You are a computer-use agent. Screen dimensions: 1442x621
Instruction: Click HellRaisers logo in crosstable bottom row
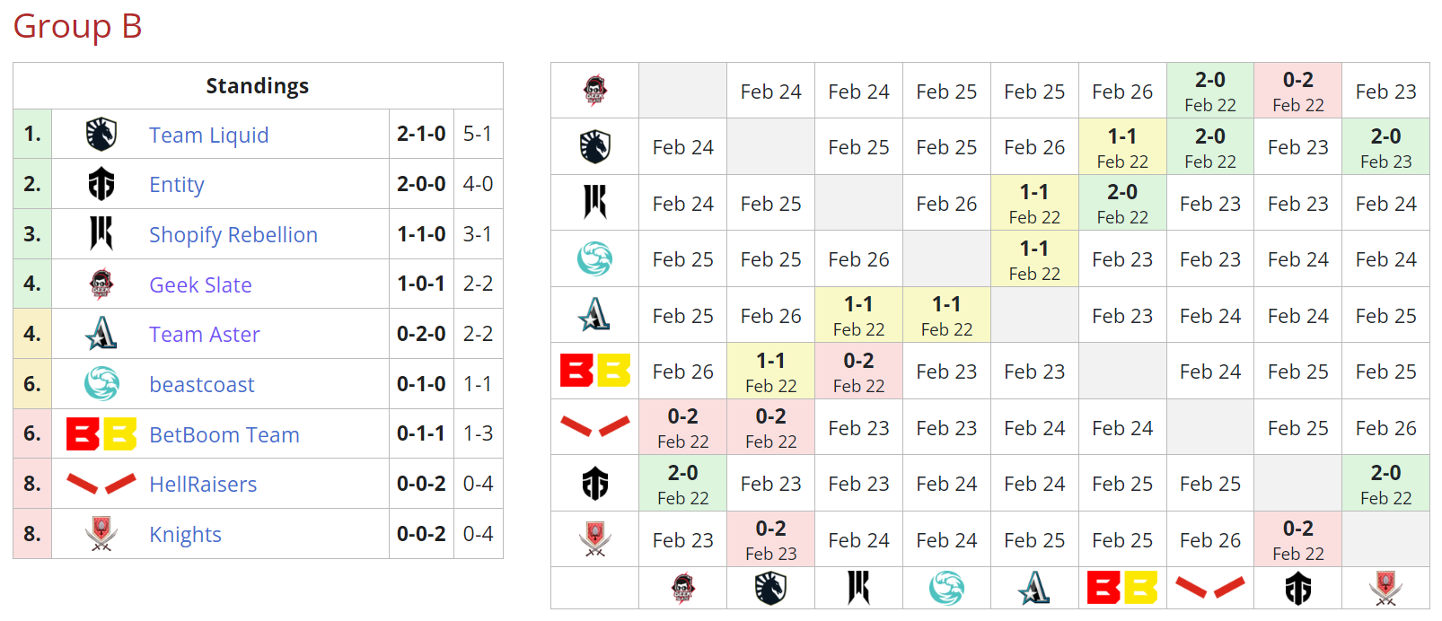(1209, 588)
